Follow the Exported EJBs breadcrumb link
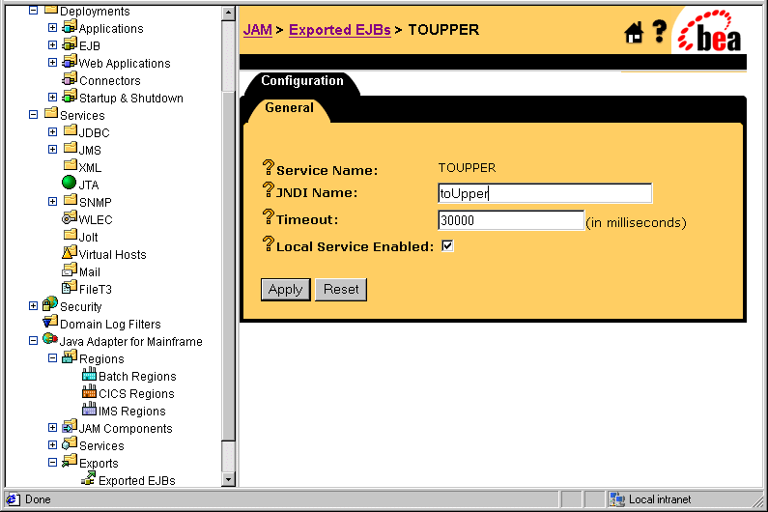 pos(340,30)
